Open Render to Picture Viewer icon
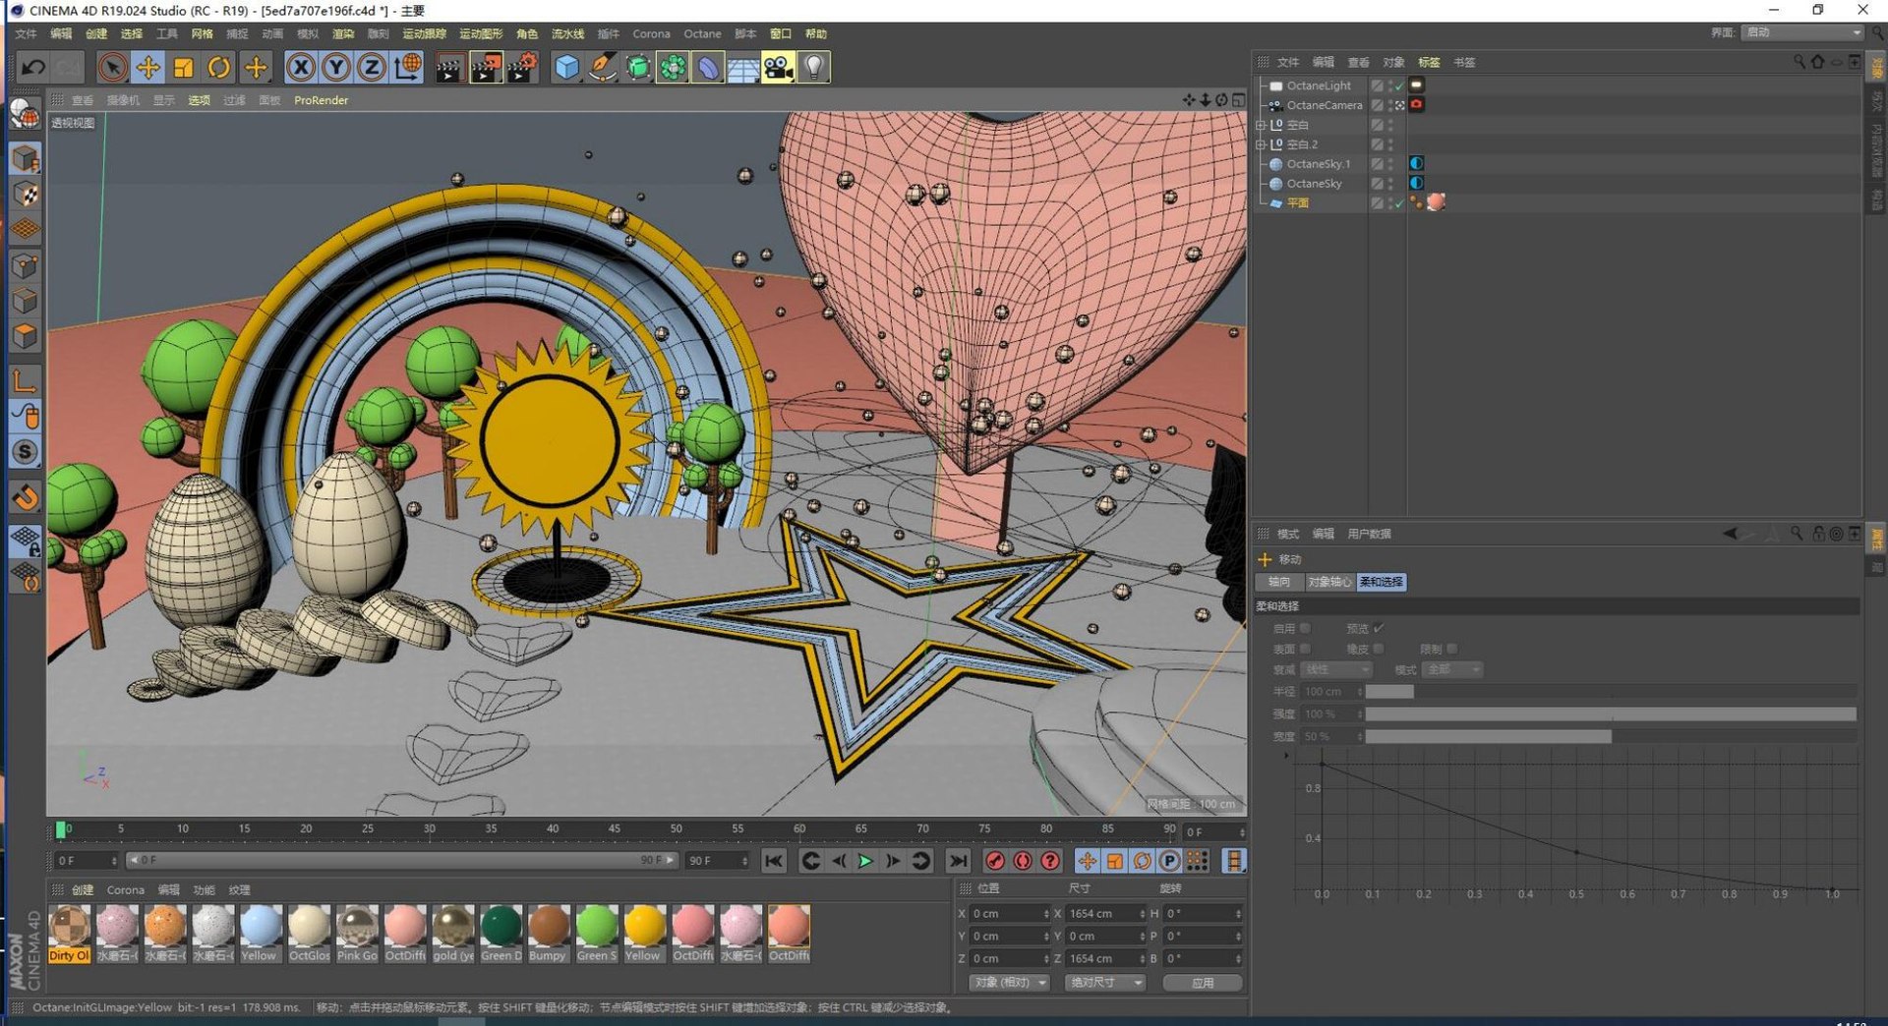 (486, 68)
